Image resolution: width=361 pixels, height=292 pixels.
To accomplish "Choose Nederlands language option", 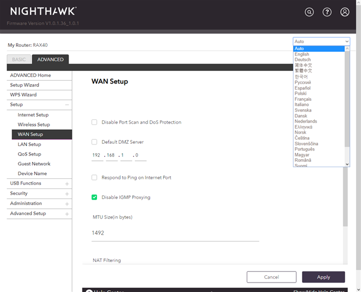I will click(x=319, y=121).
